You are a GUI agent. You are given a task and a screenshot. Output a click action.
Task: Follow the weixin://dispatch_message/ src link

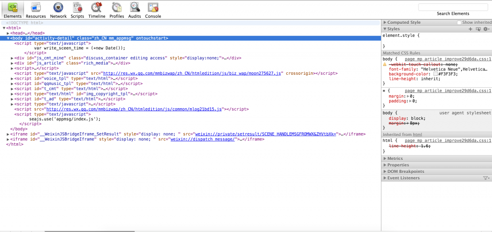[203, 139]
